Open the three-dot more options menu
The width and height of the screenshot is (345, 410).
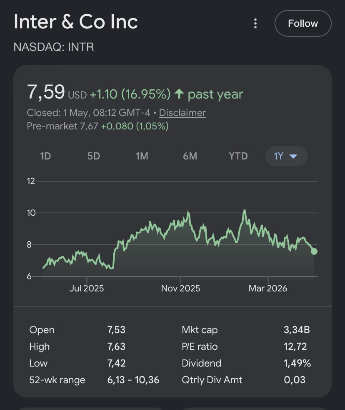[x=255, y=23]
